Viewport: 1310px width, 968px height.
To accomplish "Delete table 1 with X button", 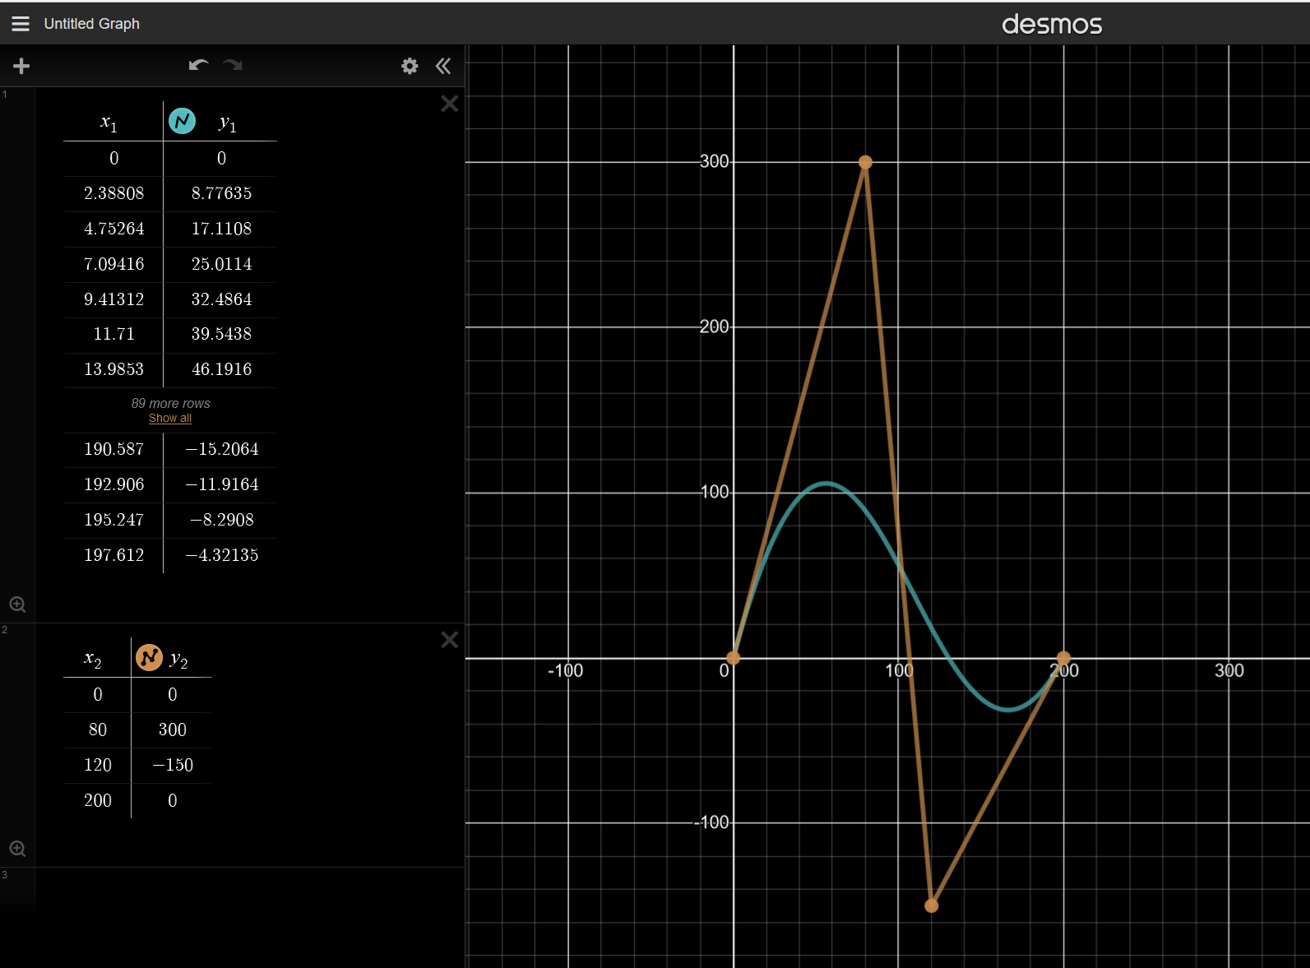I will coord(449,104).
